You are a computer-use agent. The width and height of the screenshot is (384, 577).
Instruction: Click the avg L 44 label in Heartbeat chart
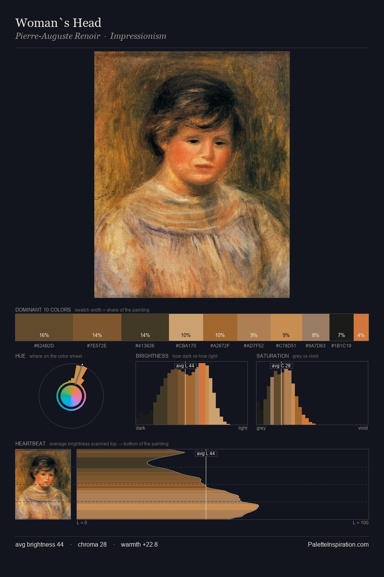pos(206,454)
